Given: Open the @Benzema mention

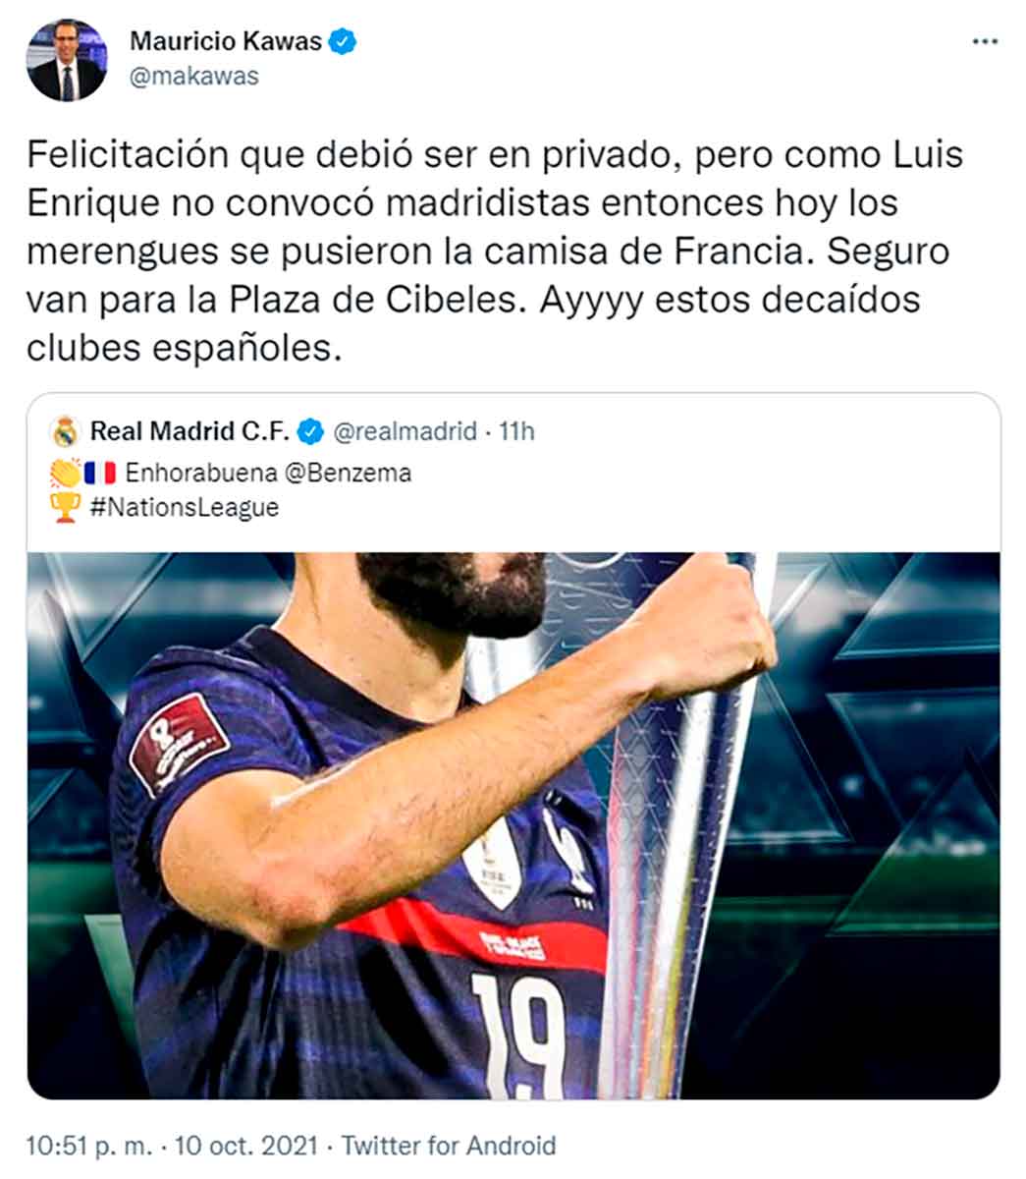Looking at the screenshot, I should click(x=348, y=473).
